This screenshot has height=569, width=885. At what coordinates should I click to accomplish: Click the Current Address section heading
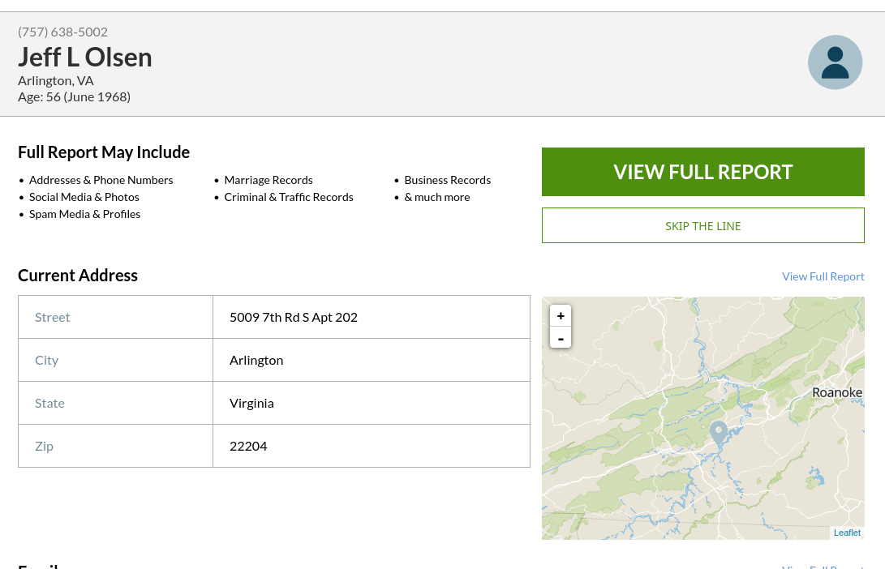pos(78,276)
